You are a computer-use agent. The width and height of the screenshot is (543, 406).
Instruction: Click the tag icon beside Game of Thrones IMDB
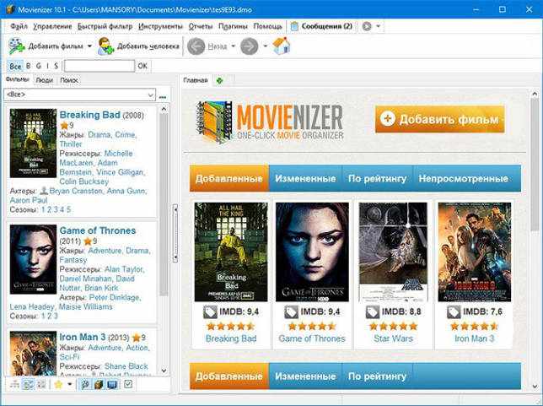tap(291, 312)
